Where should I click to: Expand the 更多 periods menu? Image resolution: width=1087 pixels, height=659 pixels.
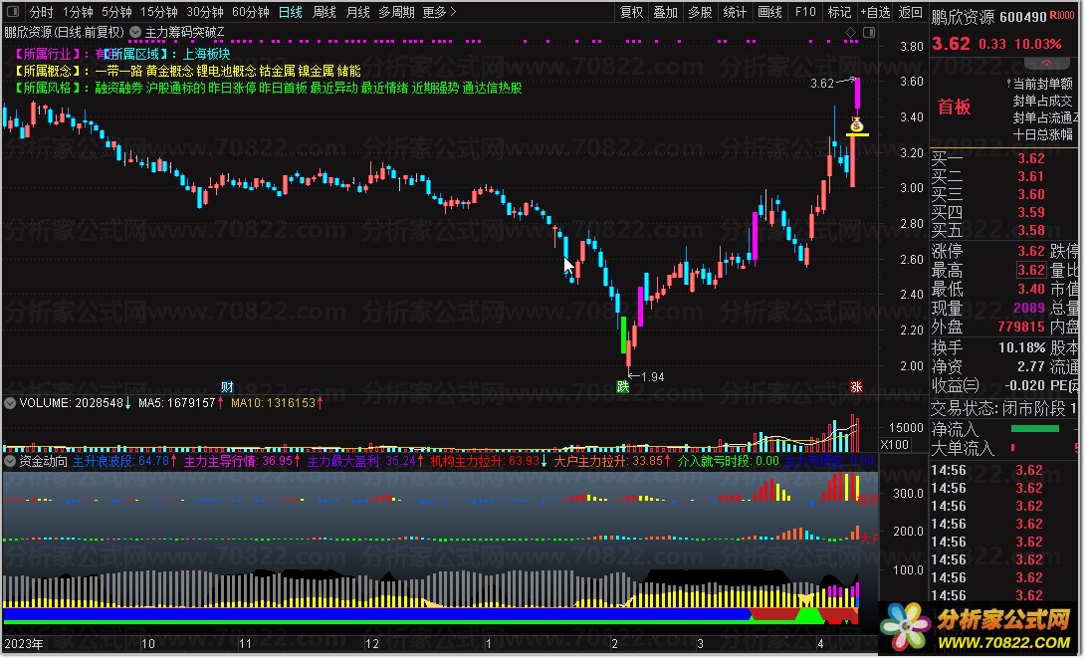pyautogui.click(x=439, y=12)
